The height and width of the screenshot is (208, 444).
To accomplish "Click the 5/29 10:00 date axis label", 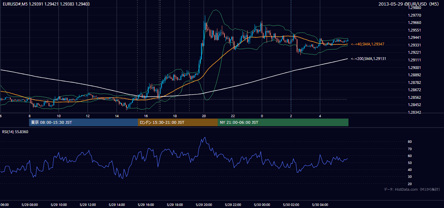I will pos(58,205).
